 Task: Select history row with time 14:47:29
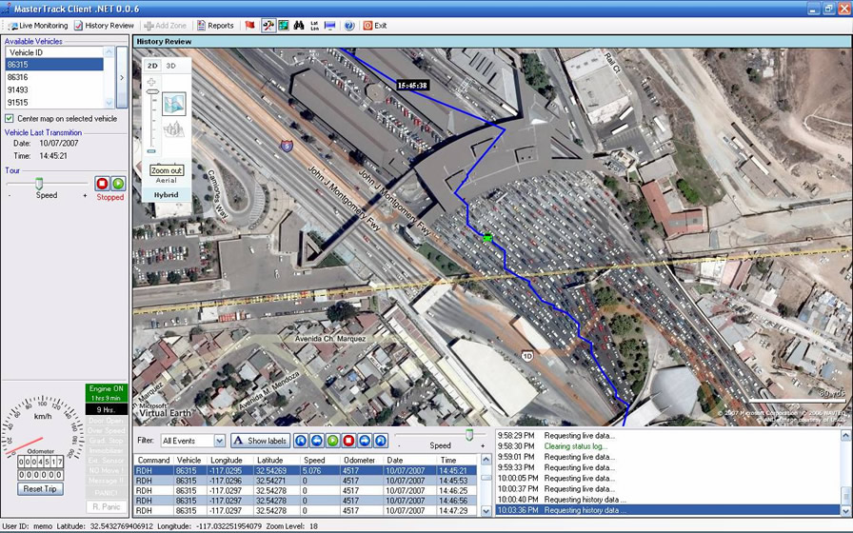point(306,511)
